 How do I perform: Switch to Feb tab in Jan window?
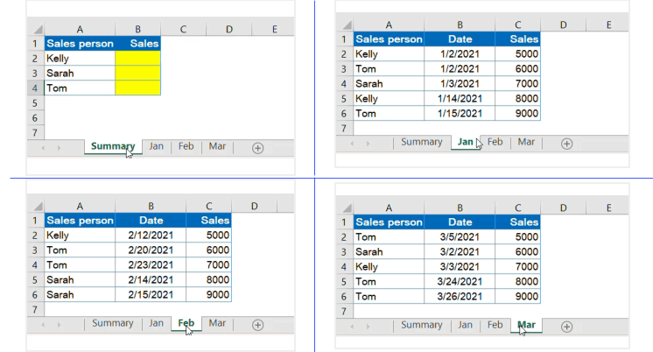click(495, 142)
